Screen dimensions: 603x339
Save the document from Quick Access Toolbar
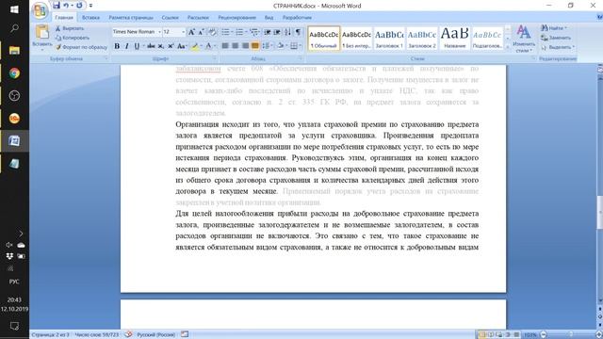click(x=57, y=6)
